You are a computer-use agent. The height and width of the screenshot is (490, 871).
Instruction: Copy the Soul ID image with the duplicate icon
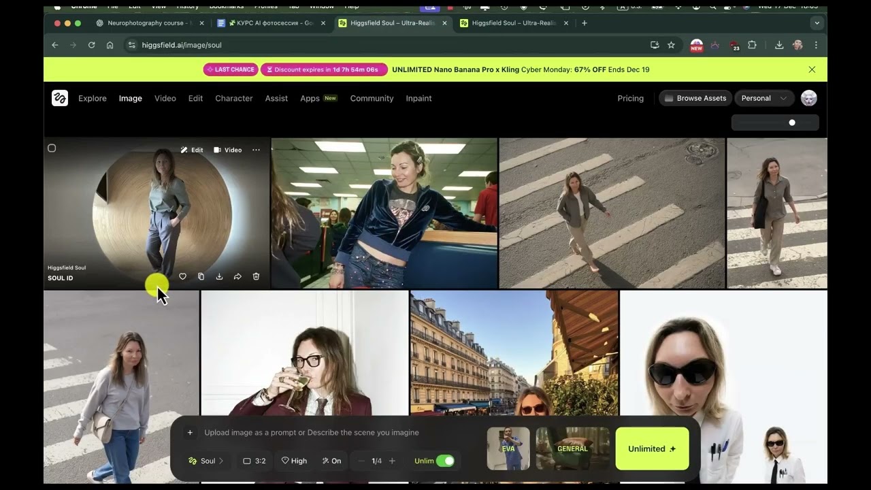pyautogui.click(x=201, y=276)
